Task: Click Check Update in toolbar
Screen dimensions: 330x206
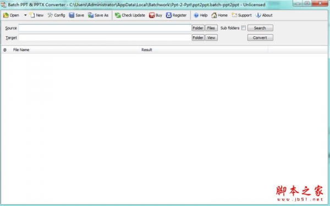Action: (130, 15)
